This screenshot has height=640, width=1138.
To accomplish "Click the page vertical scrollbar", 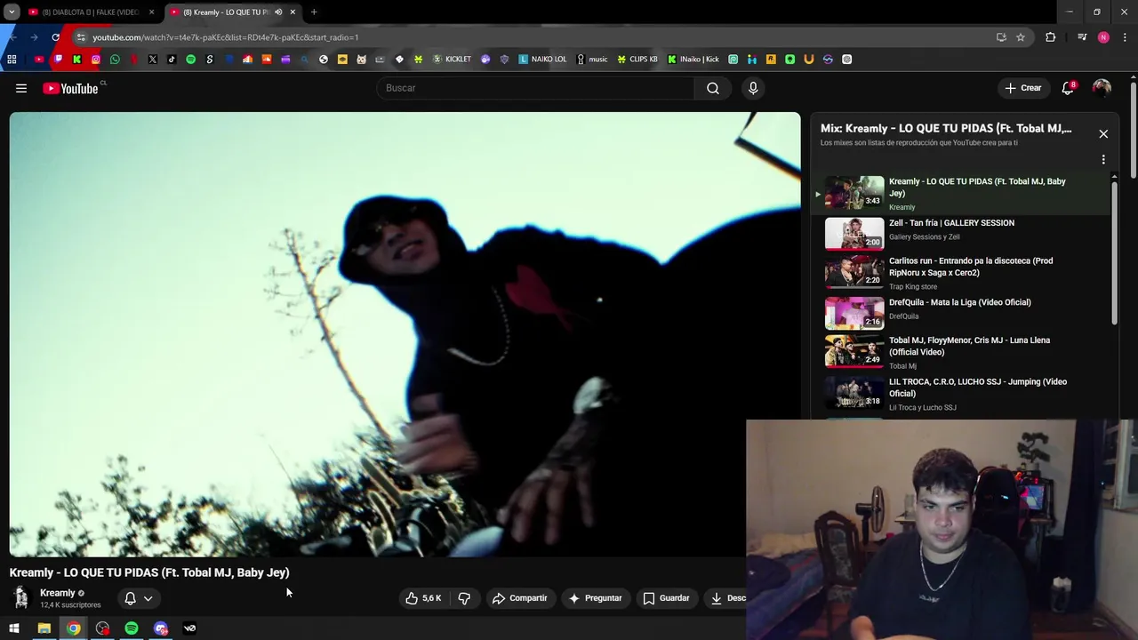I will click(x=1134, y=129).
